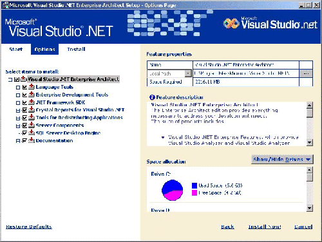322x242 pixels.
Task: Uncheck the Language Tools checkbox
Action: click(24, 87)
